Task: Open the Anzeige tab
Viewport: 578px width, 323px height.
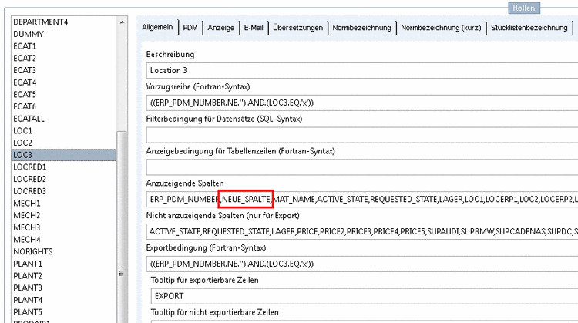Action: (x=220, y=28)
